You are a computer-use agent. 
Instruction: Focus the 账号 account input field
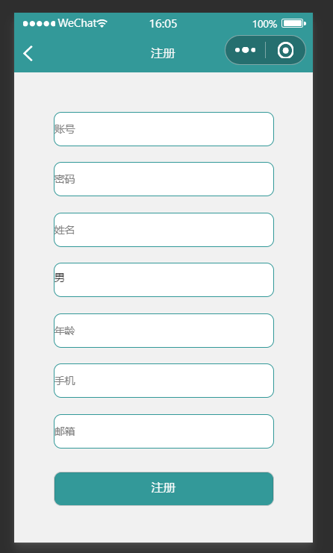pos(164,129)
